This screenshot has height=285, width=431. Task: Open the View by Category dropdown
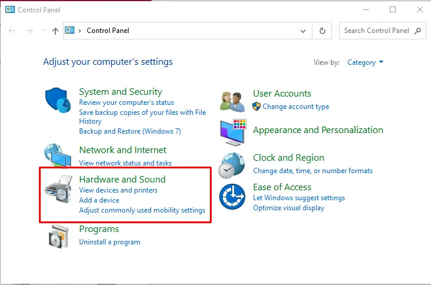tap(366, 62)
